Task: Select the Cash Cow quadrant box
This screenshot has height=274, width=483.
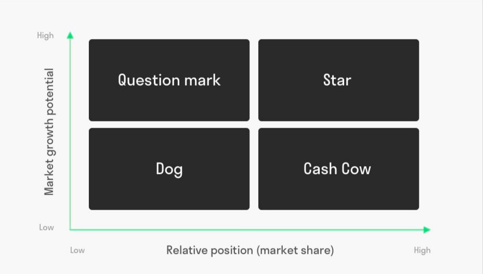Action: coord(338,169)
